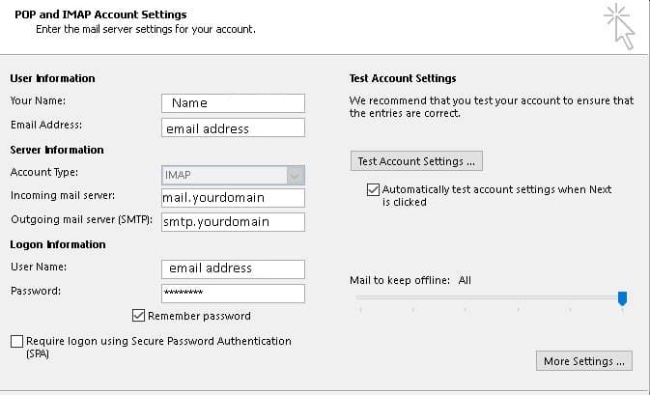This screenshot has width=650, height=395.
Task: Select the Outgoing mail server SMTP field
Action: pos(233,222)
